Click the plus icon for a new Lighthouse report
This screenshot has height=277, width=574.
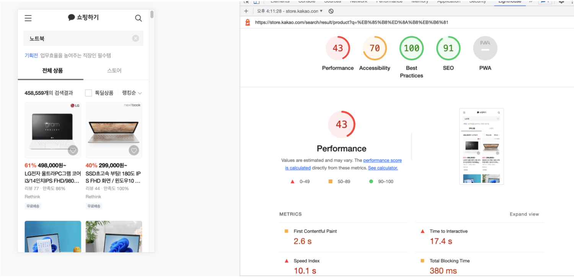(246, 11)
